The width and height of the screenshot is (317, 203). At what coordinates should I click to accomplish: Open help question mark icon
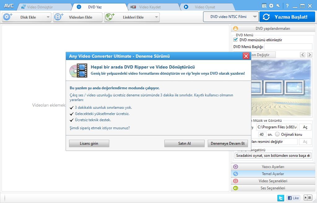[287, 6]
